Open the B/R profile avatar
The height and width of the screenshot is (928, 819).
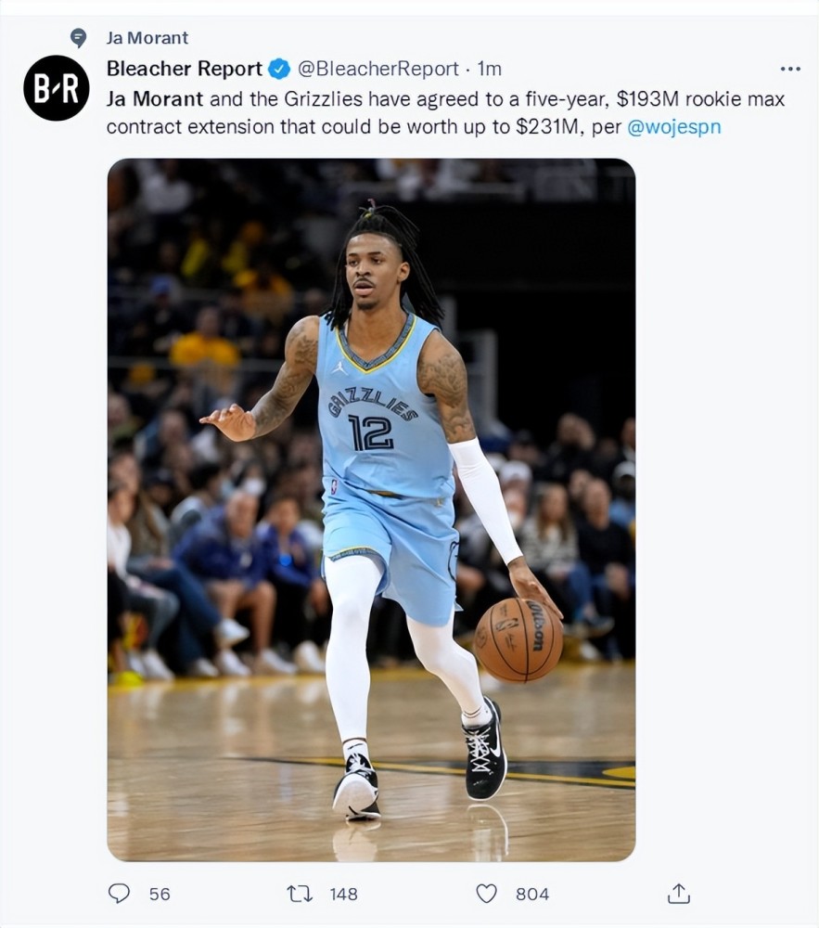(57, 88)
